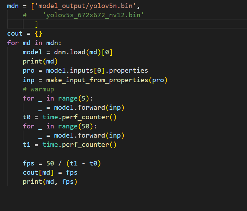Click the word 'properties' in pro line
247x211 pixels.
[128, 71]
